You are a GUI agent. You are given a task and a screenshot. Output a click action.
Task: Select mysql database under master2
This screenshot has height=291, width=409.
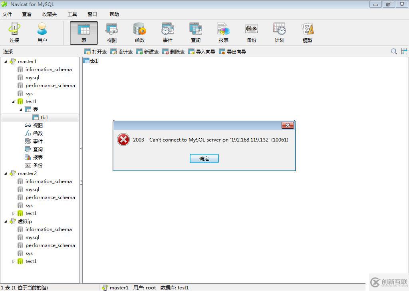point(32,189)
